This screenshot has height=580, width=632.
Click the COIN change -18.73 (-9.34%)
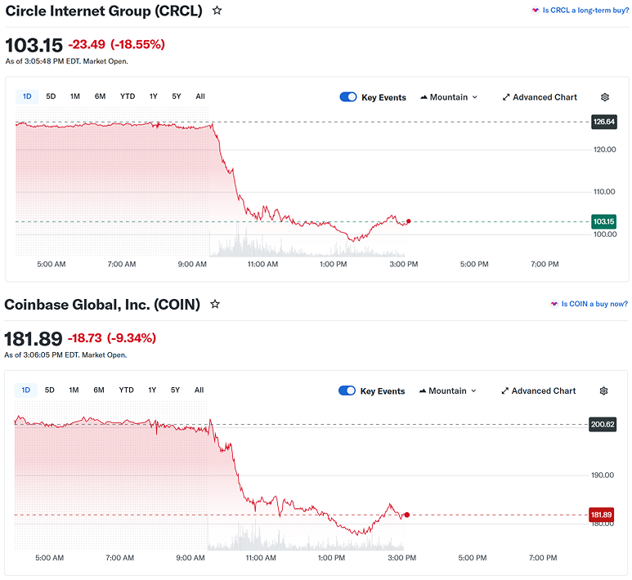click(x=112, y=338)
